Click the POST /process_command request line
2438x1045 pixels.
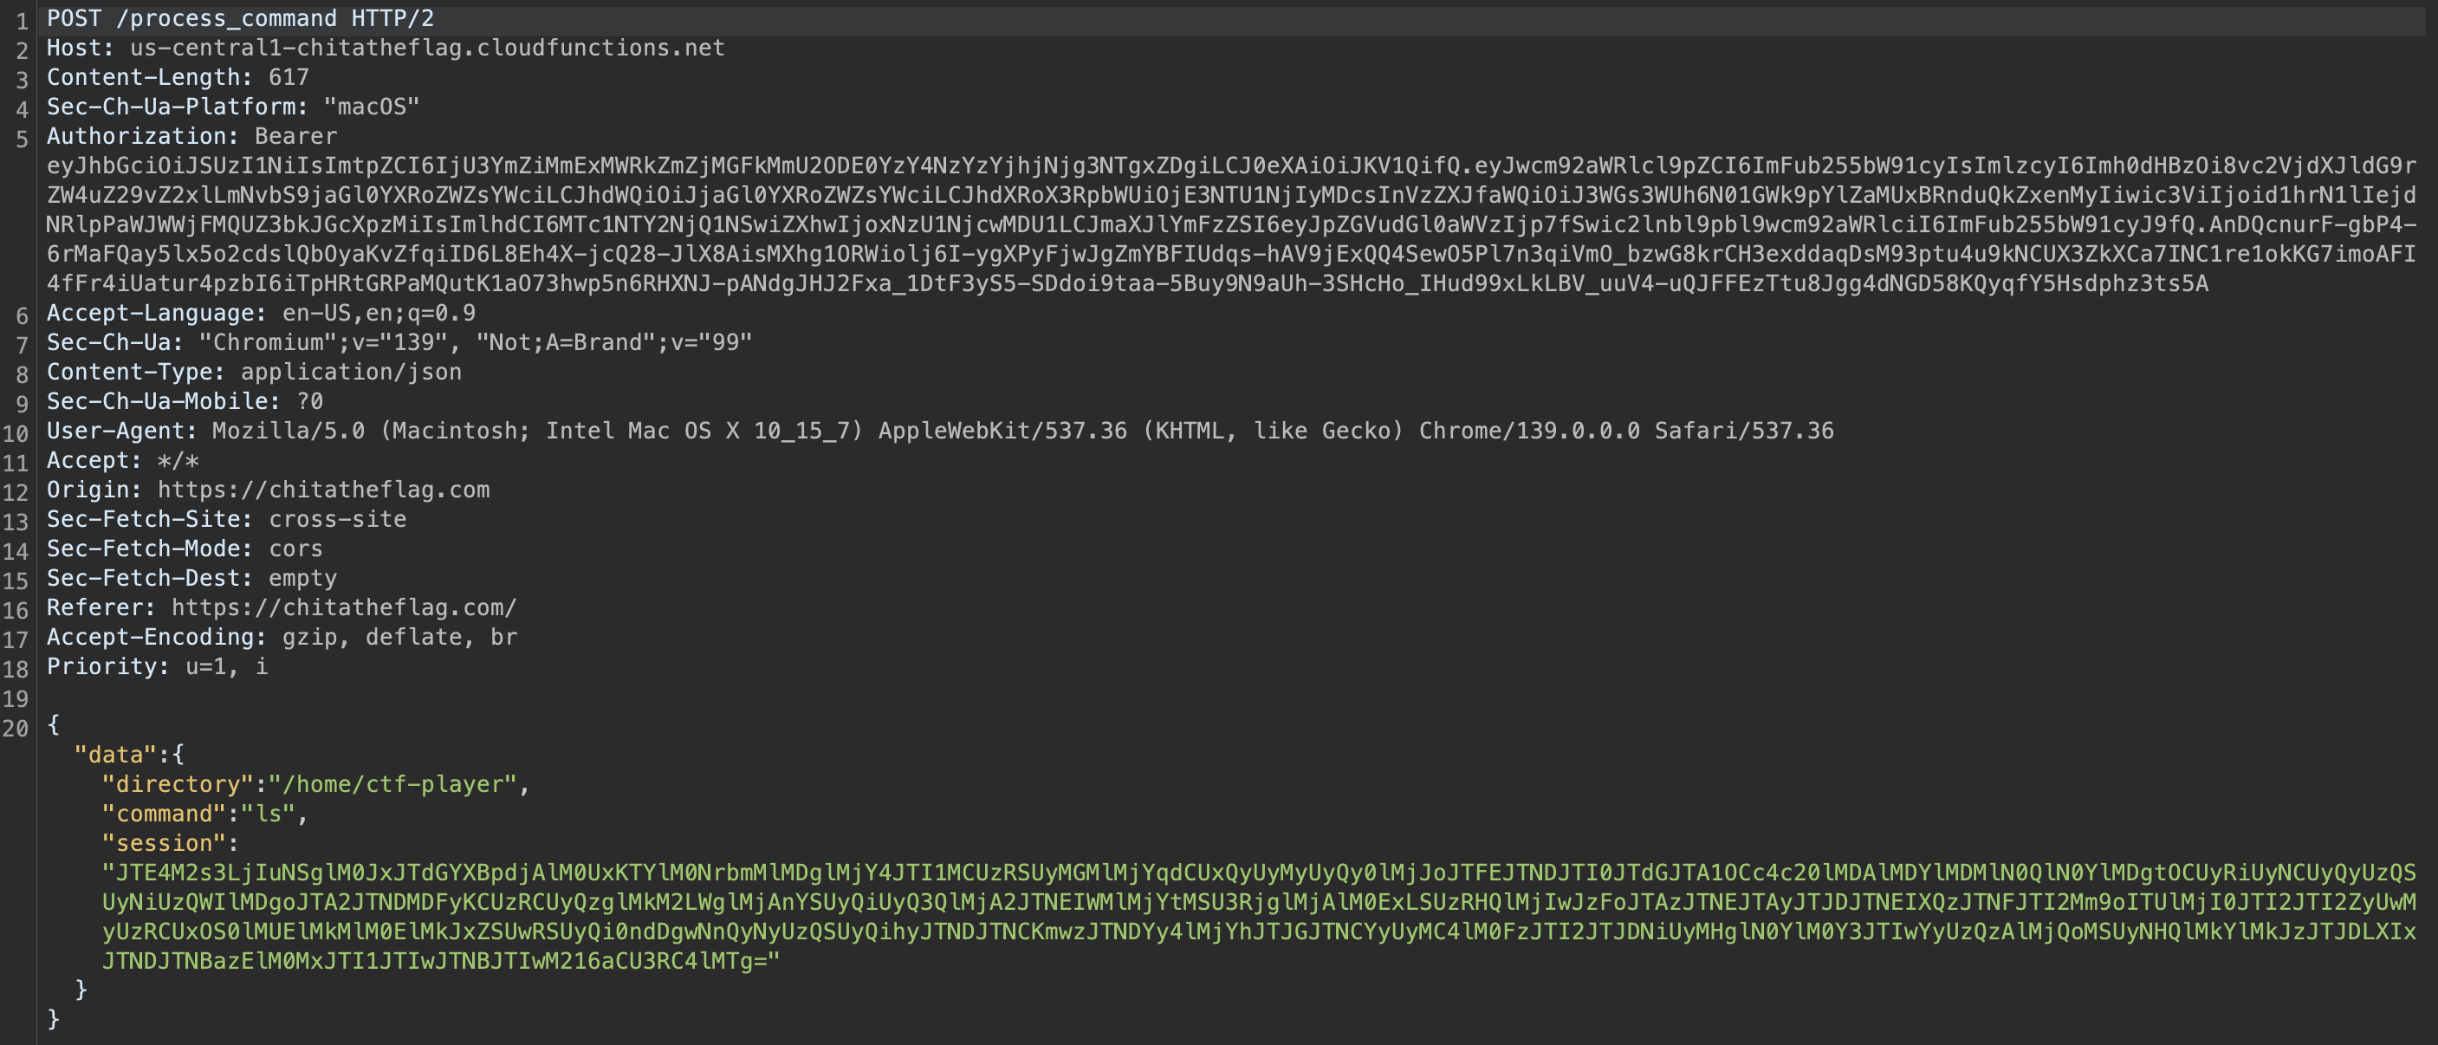click(x=240, y=18)
